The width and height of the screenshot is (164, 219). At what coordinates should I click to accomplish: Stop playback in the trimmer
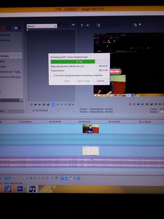[48, 105]
